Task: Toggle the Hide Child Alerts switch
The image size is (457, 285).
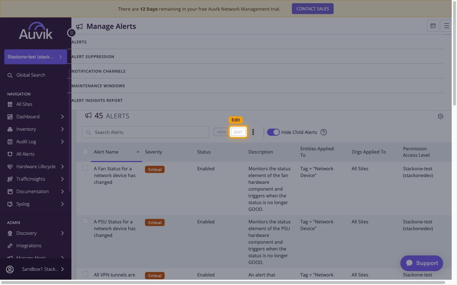Action: point(273,132)
